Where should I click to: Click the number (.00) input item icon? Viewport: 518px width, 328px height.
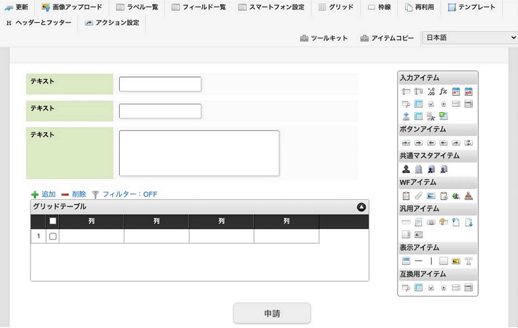pos(431,91)
